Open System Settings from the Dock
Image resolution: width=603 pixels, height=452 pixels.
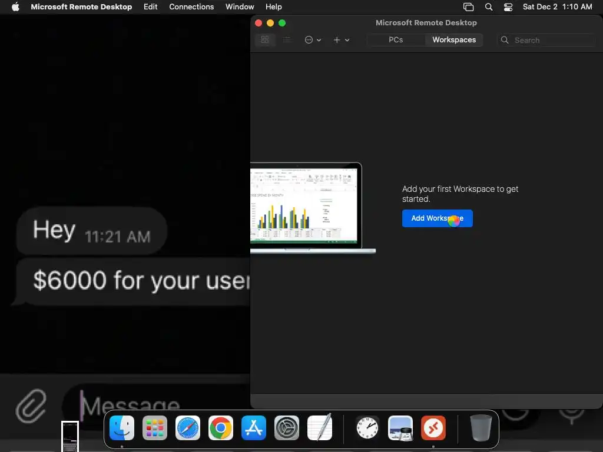click(x=287, y=428)
